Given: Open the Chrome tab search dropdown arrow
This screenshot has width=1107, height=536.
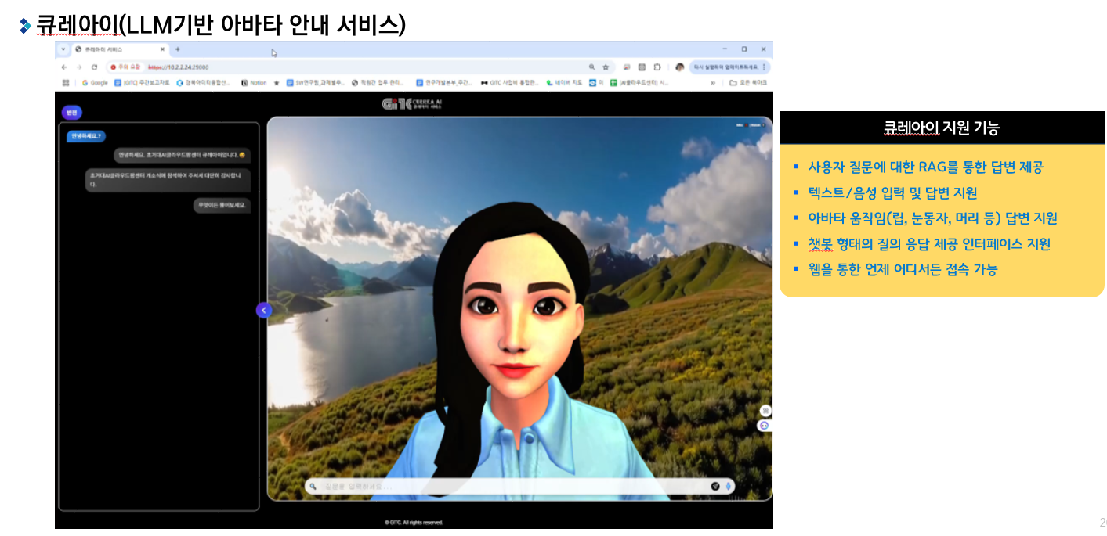Looking at the screenshot, I should [x=63, y=49].
